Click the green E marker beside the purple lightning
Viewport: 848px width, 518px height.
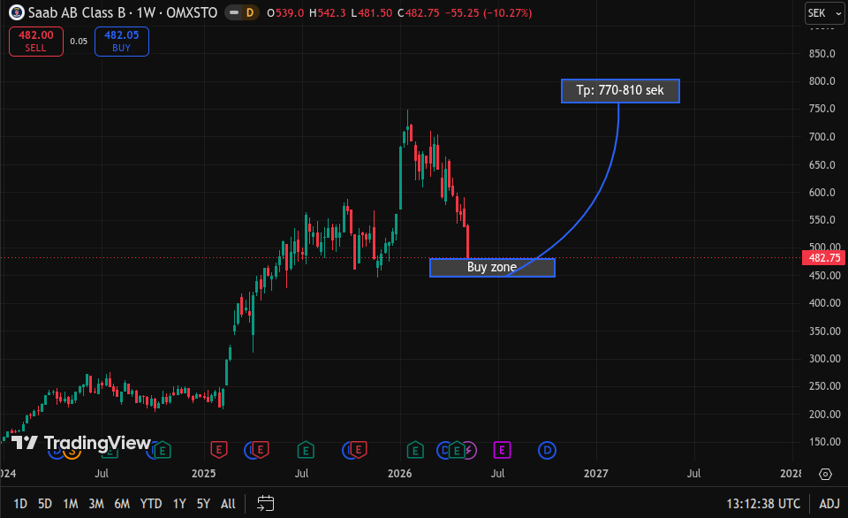click(457, 450)
